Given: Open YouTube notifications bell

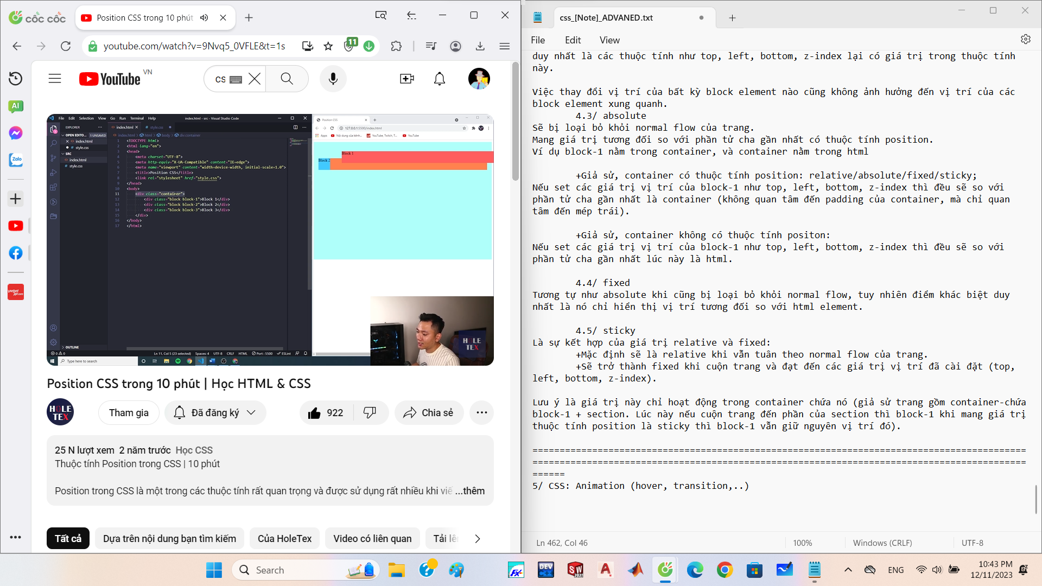Looking at the screenshot, I should tap(440, 79).
